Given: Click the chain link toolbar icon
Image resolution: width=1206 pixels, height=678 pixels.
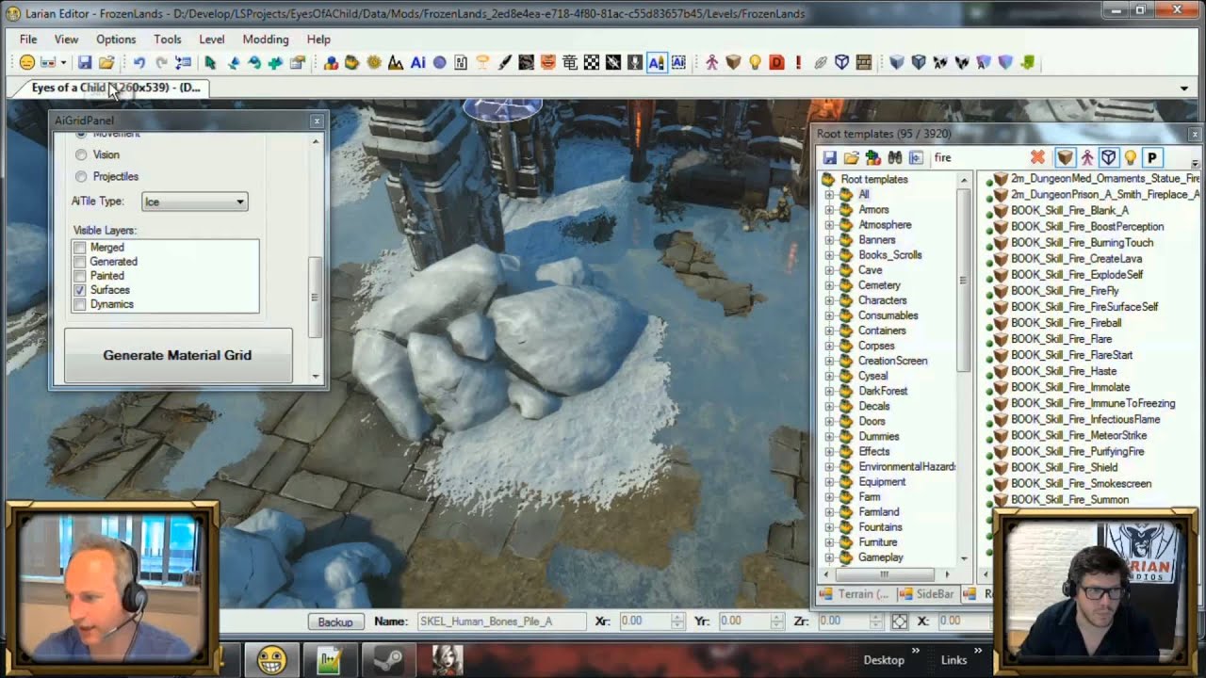Looking at the screenshot, I should (x=820, y=62).
